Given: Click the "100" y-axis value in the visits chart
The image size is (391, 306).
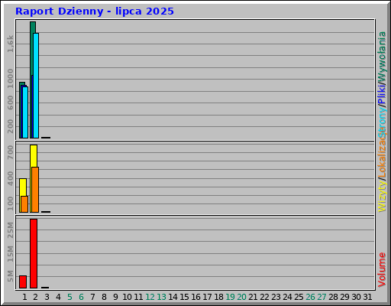Looking at the screenshot, I should pyautogui.click(x=10, y=203).
